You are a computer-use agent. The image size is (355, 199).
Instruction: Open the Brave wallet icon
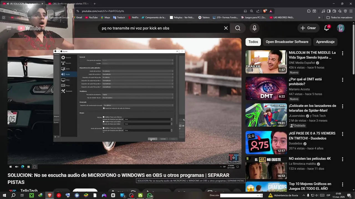(334, 11)
